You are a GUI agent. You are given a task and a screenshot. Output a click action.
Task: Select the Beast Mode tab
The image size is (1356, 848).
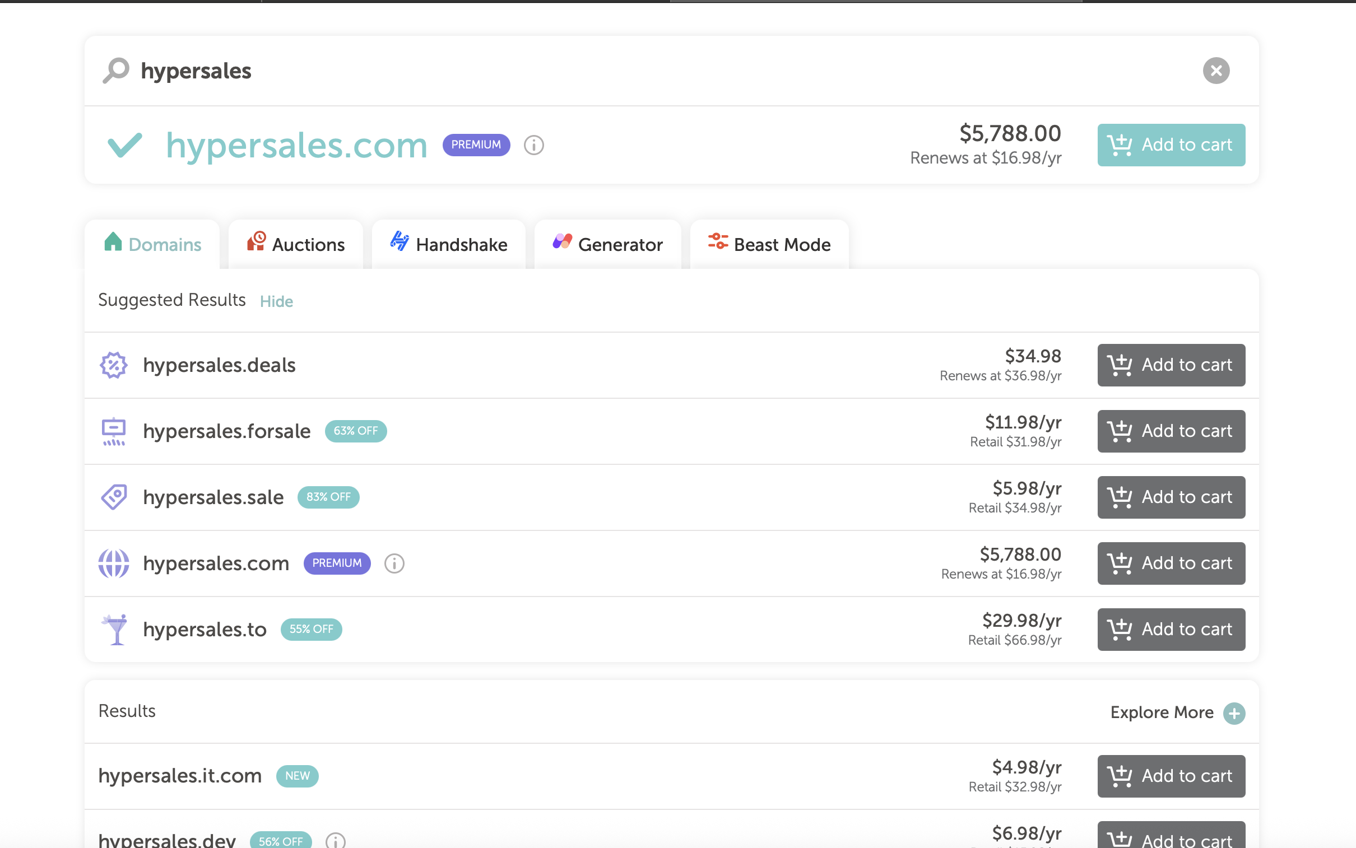769,245
